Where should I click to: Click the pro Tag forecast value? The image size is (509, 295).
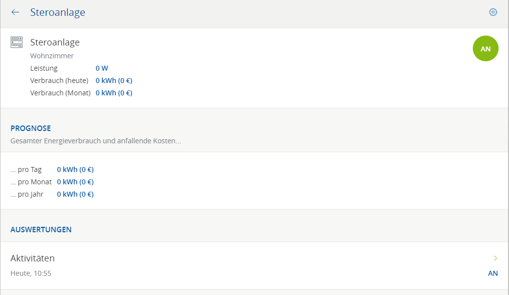click(x=75, y=169)
